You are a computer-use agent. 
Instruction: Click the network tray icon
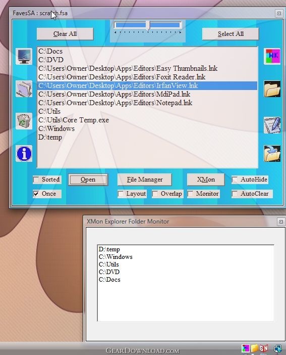[x=278, y=348]
